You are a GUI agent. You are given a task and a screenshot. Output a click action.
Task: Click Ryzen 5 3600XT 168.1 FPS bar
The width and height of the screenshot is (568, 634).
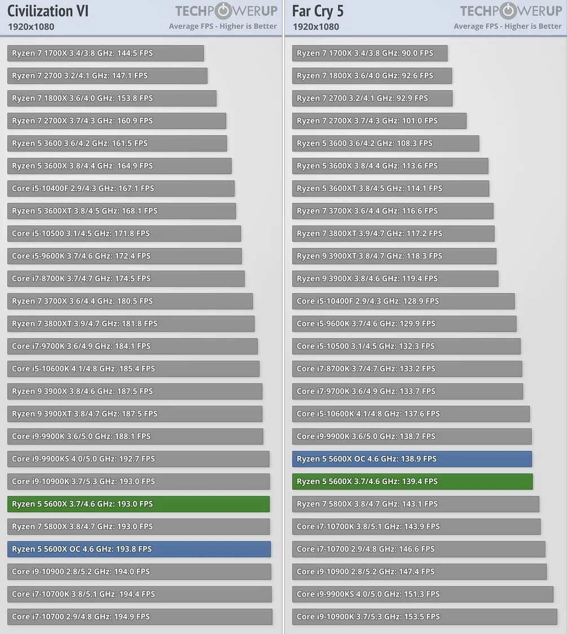(121, 211)
